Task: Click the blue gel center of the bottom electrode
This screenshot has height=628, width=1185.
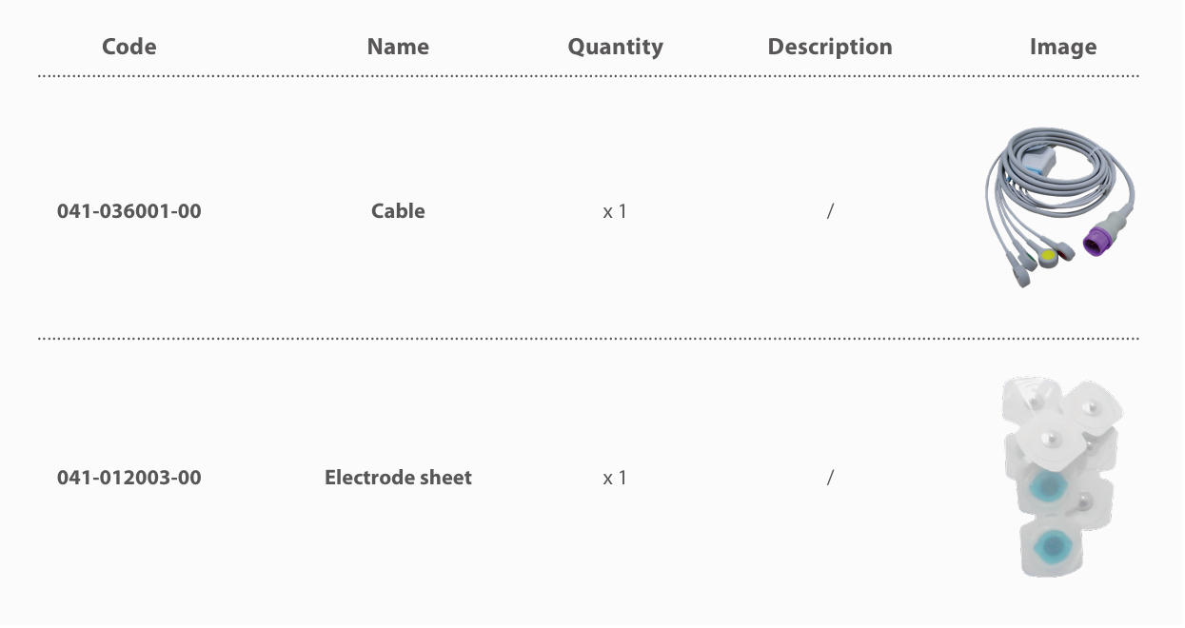Action: coord(1053,545)
